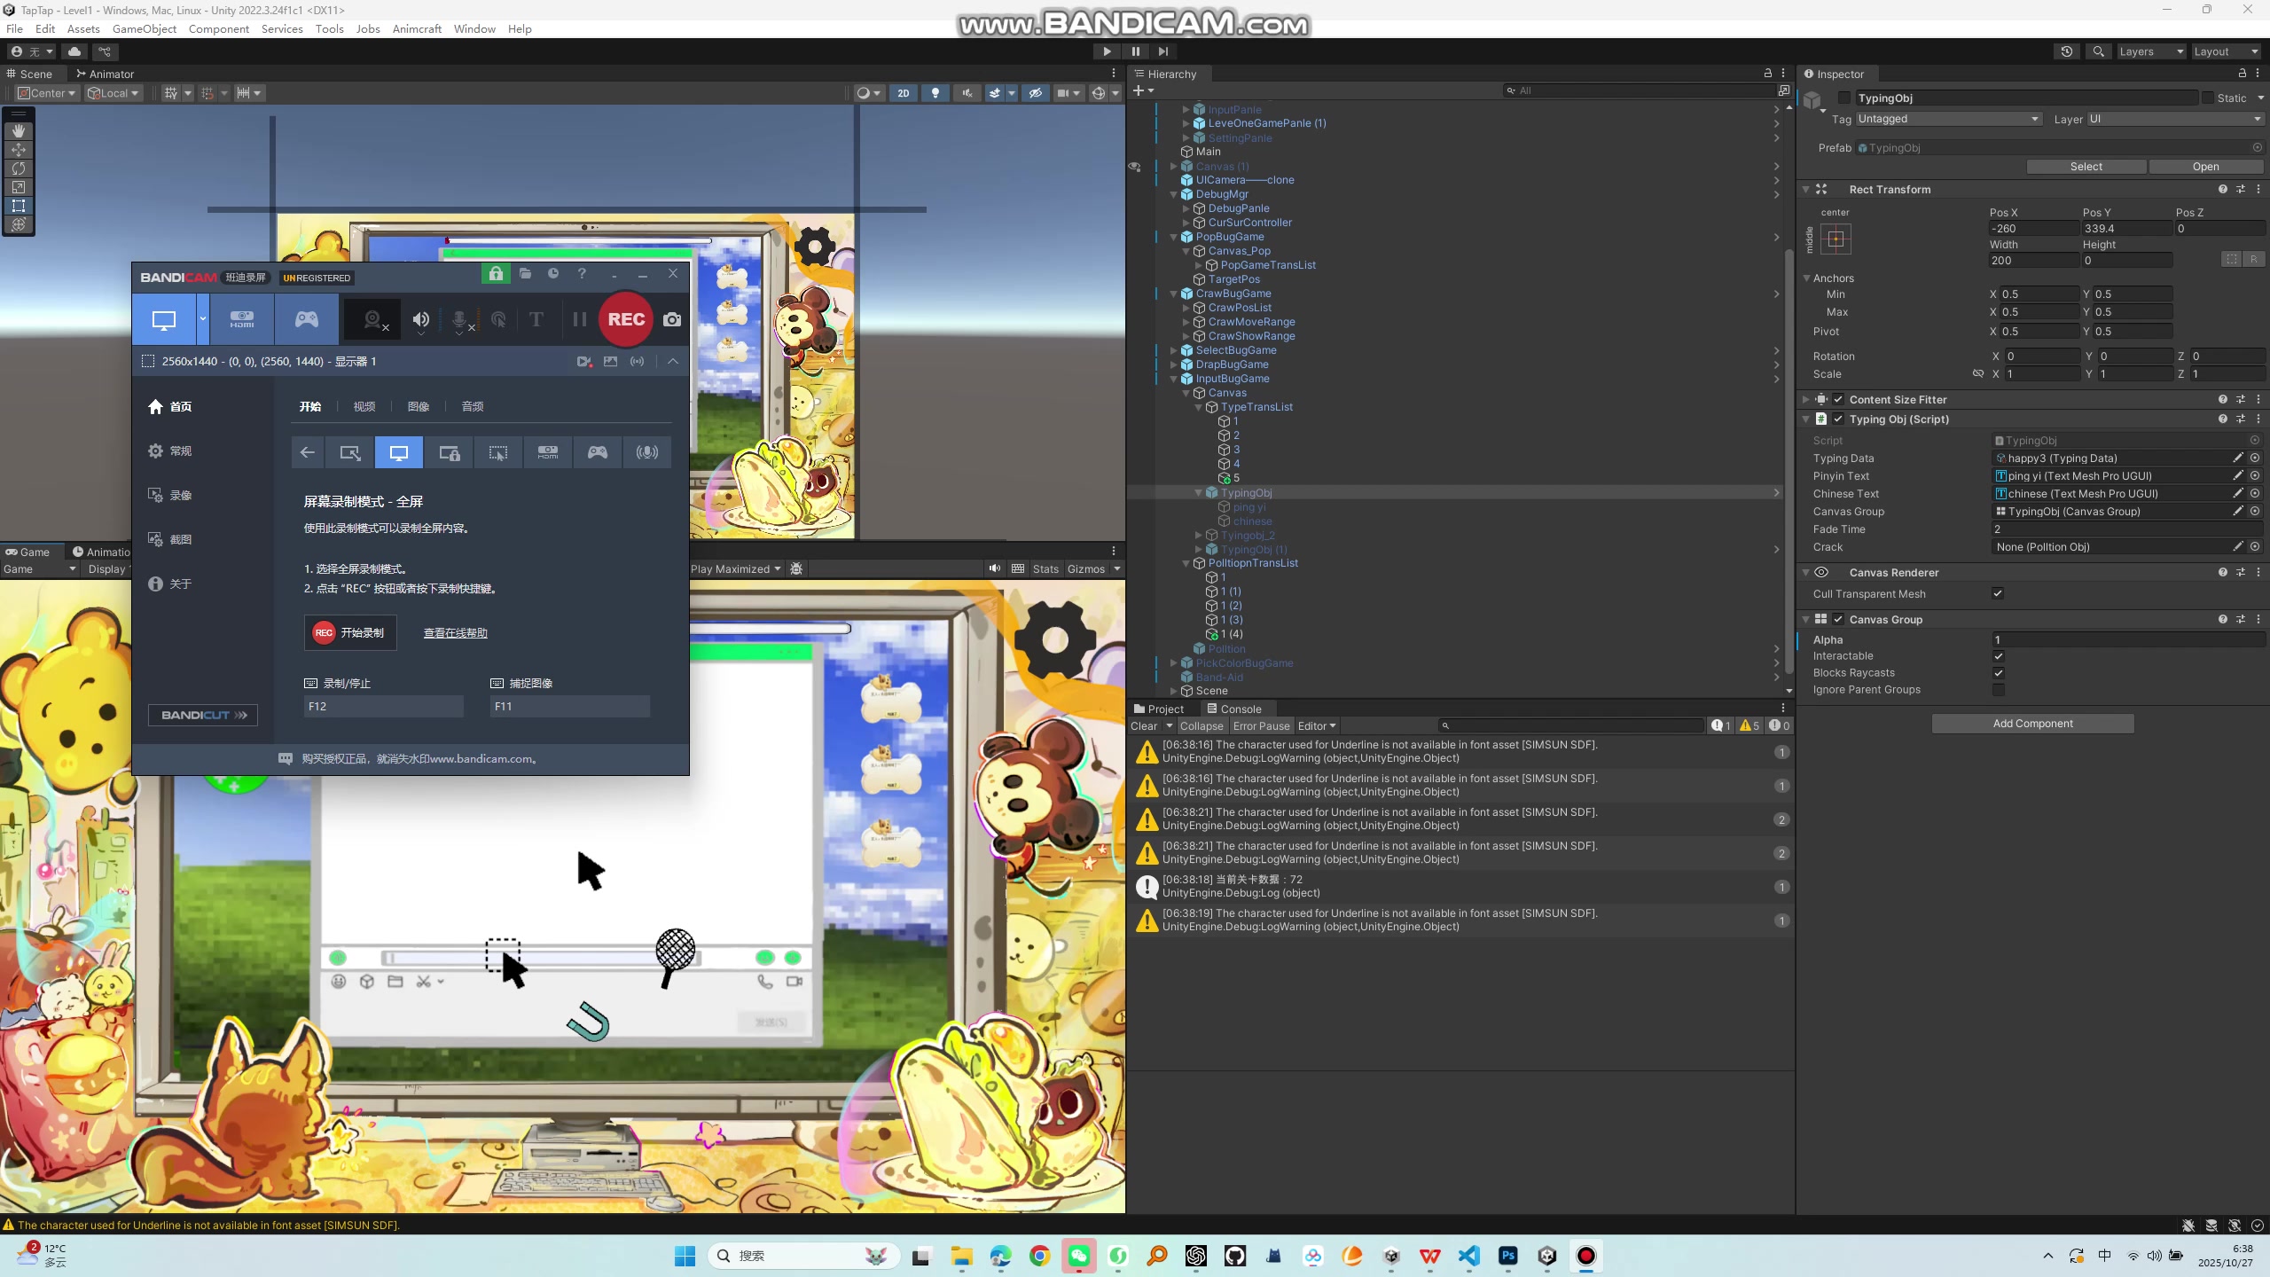This screenshot has height=1277, width=2270.
Task: Toggle Scene view 2D mode
Action: (903, 93)
